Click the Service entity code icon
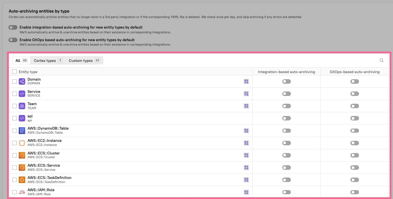 [x=22, y=94]
